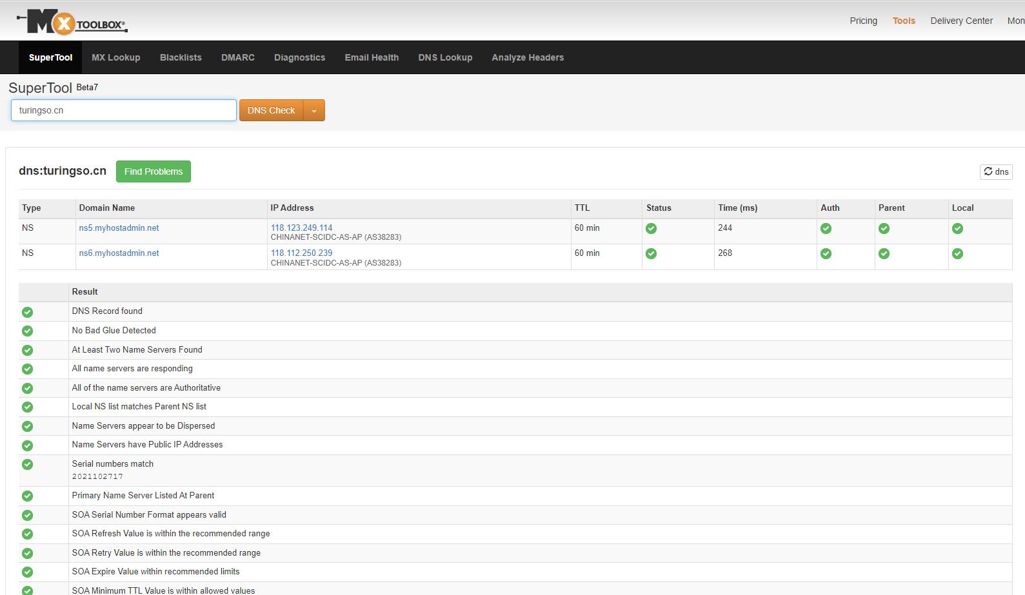Click check icon beside No Bad Glue Detected
The height and width of the screenshot is (595, 1025).
coord(27,331)
